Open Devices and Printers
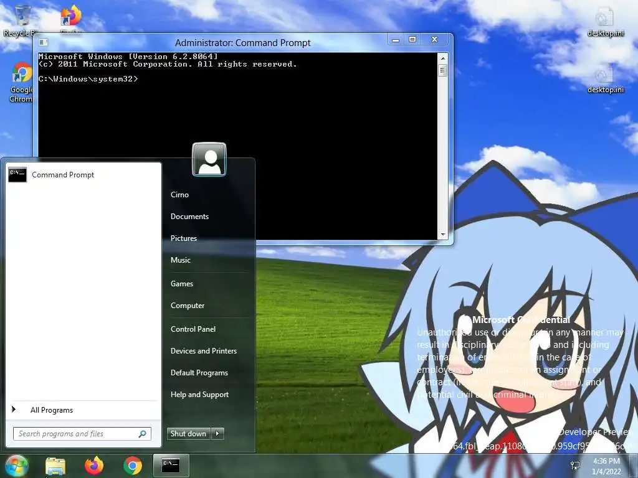 click(204, 351)
